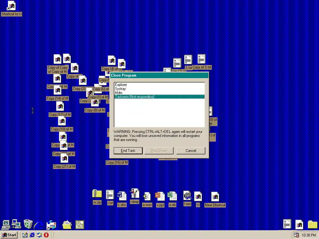
Task: Select the My Documents folder desktop icon
Action: pos(67,225)
